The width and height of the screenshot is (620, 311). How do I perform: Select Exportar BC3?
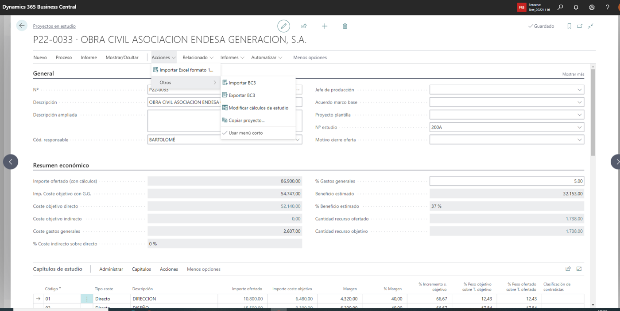coord(258,95)
